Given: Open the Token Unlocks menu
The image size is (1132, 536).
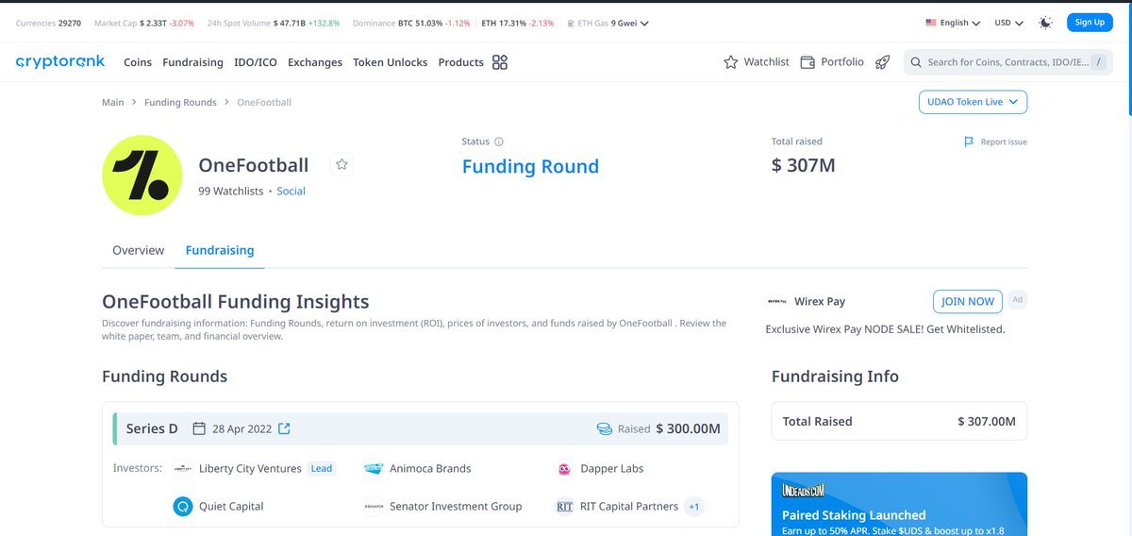Looking at the screenshot, I should pos(390,62).
